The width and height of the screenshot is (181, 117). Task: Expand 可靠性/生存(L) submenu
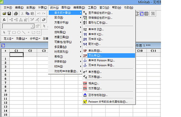pos(65,42)
